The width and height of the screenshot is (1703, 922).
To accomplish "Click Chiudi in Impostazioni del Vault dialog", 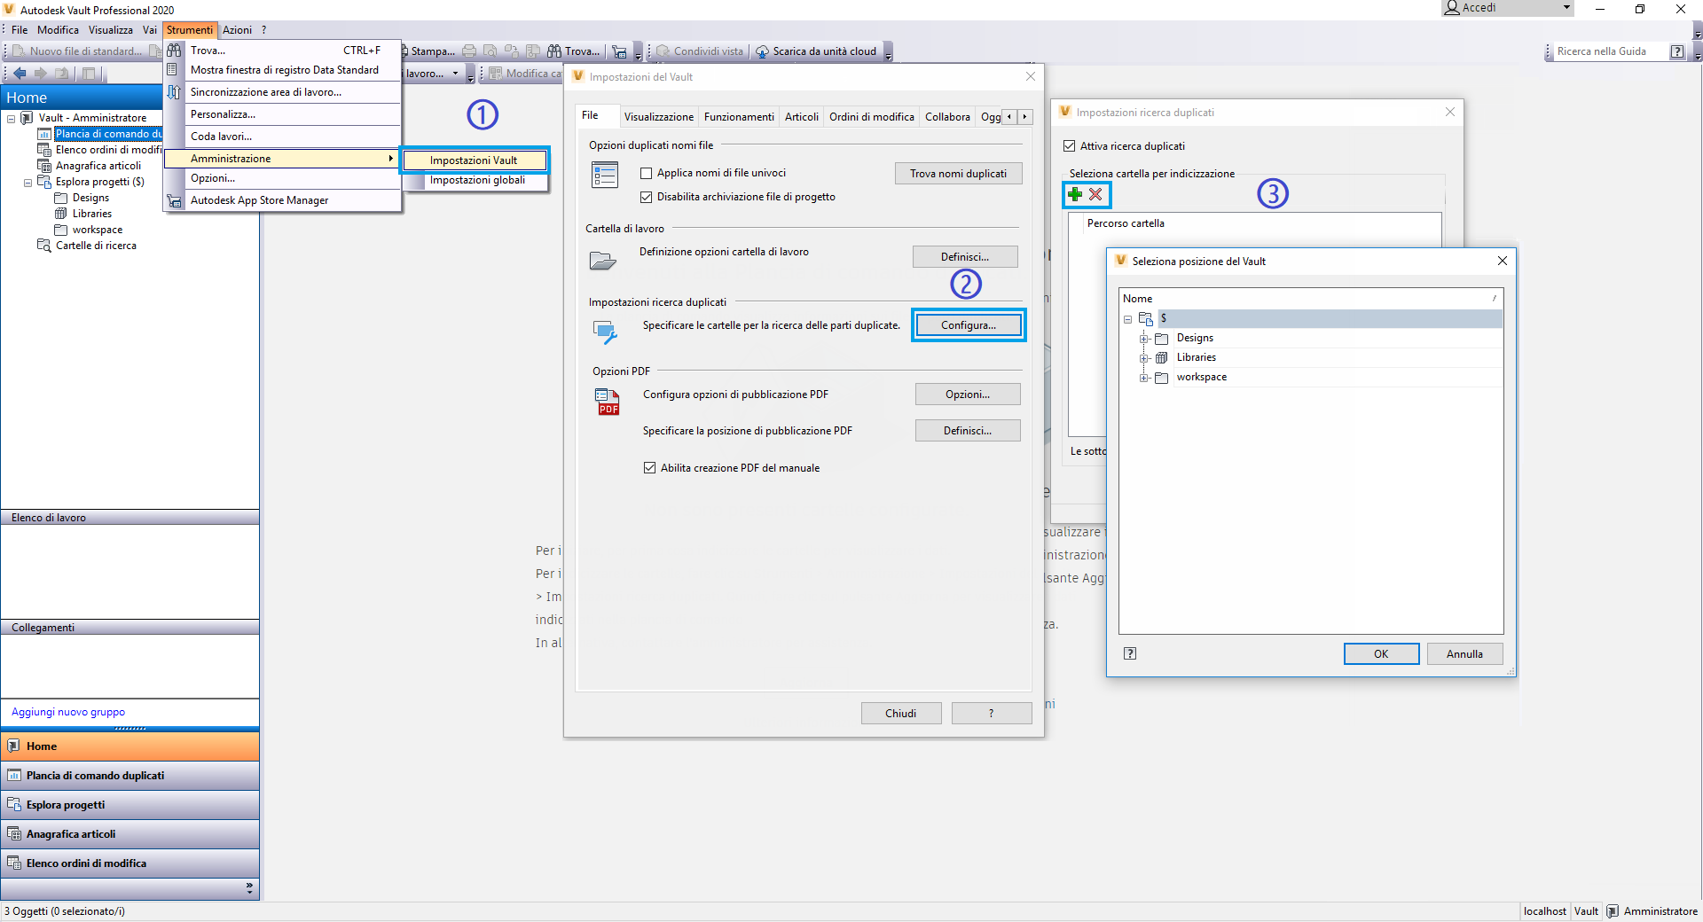I will pos(901,714).
